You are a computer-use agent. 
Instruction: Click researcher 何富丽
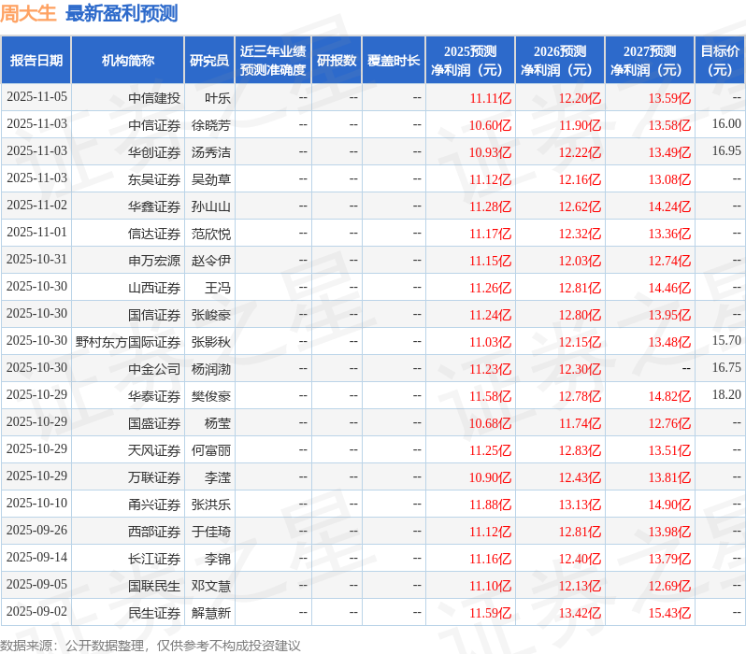point(210,450)
